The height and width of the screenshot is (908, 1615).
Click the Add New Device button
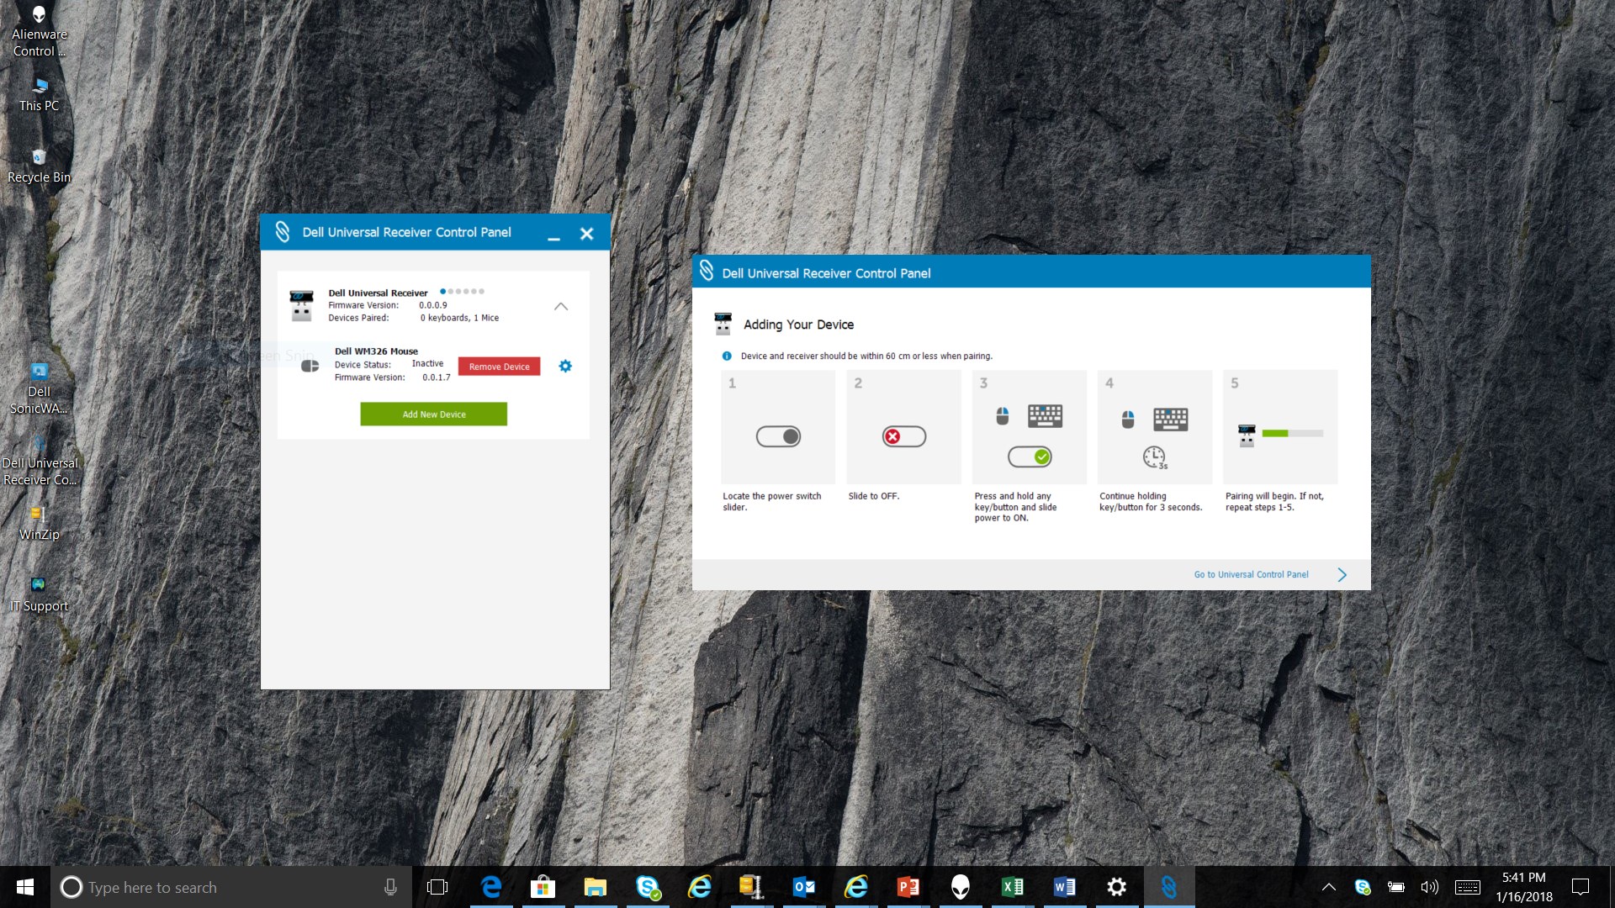click(433, 414)
